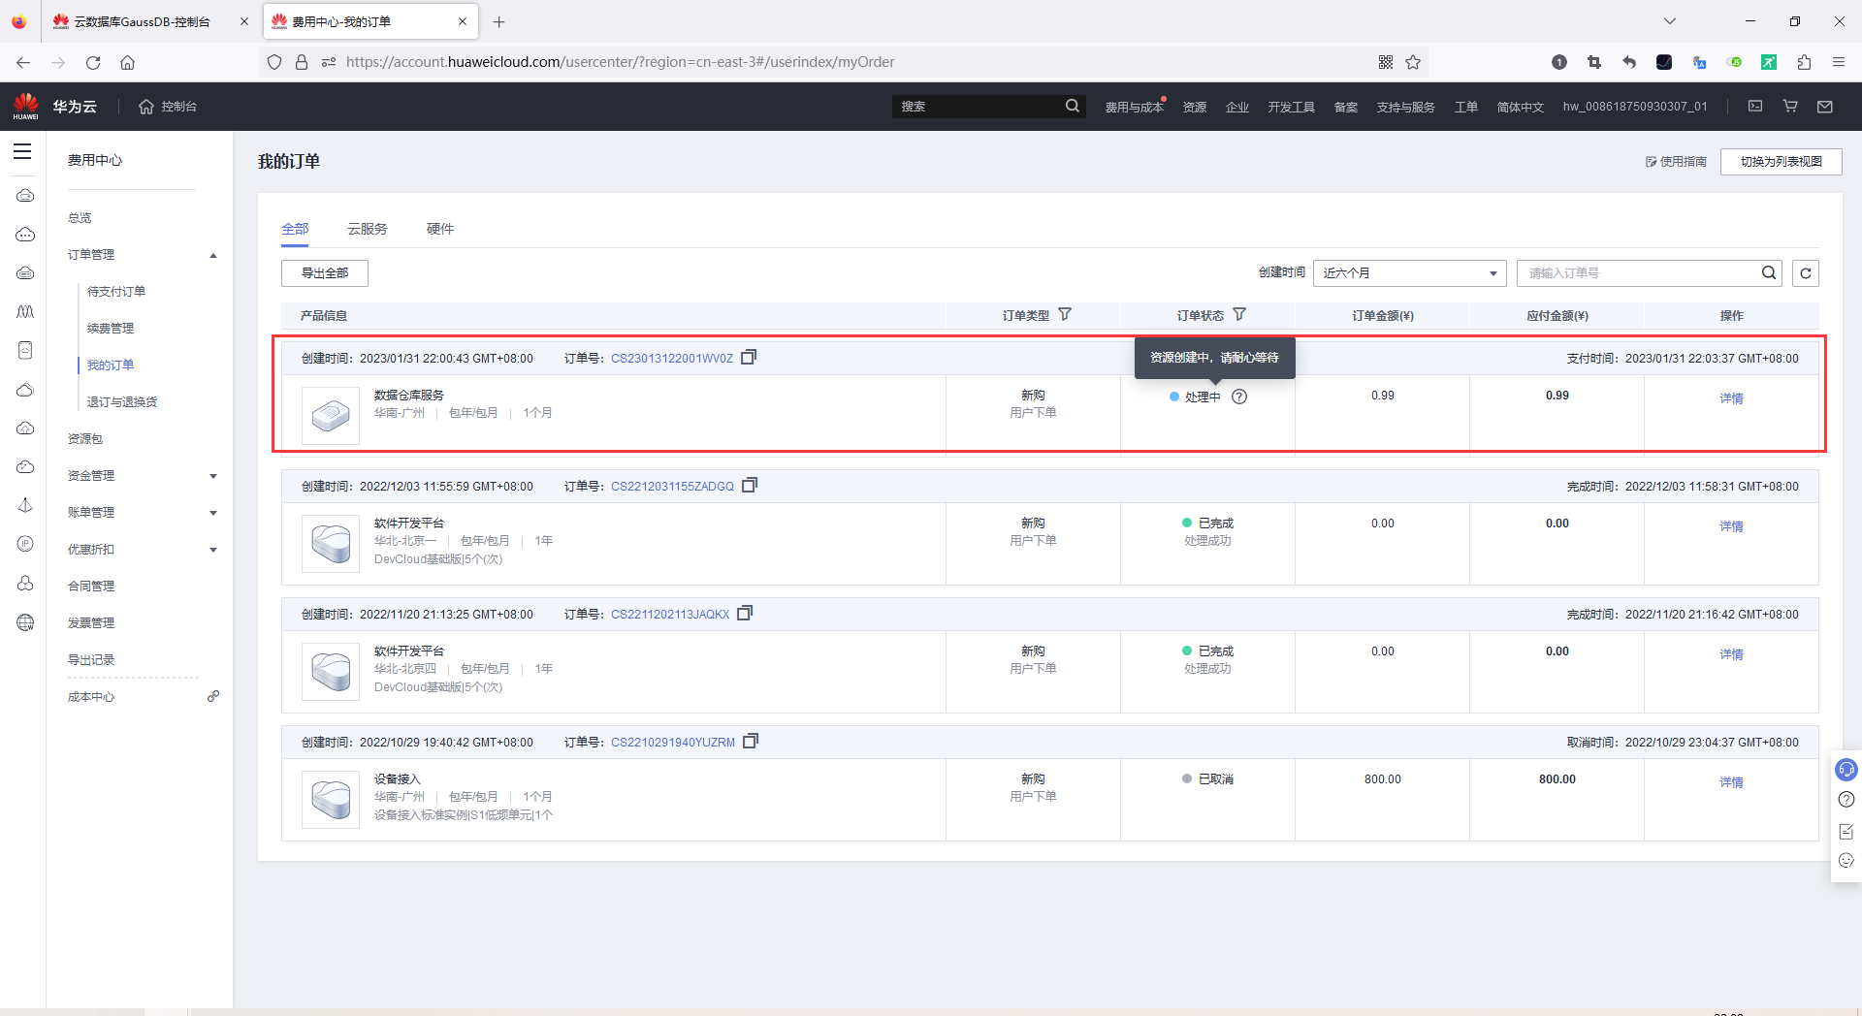This screenshot has width=1862, height=1016.
Task: Open 详情 for the 设备接入 order
Action: coord(1731,782)
